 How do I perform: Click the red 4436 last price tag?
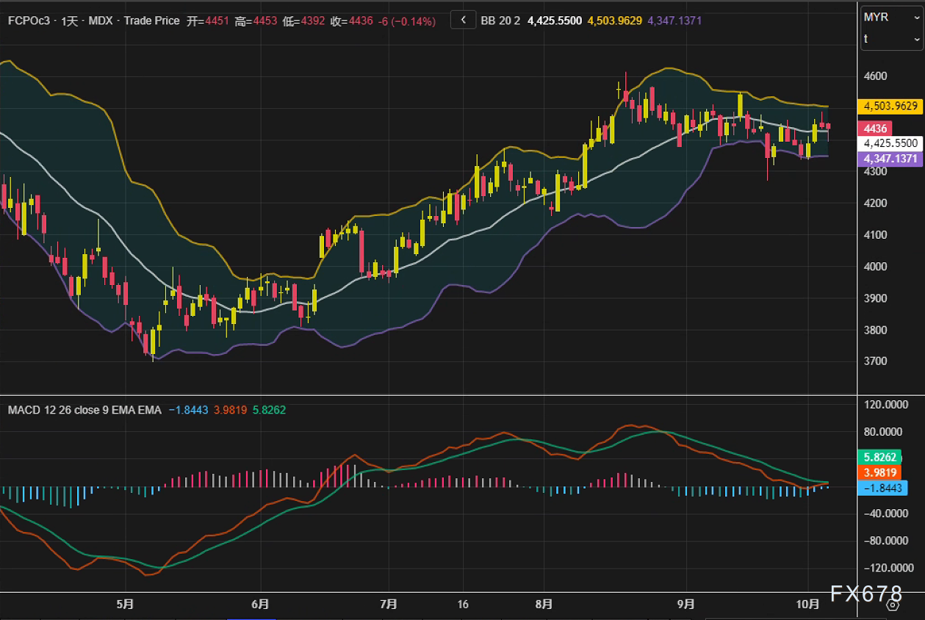click(877, 128)
